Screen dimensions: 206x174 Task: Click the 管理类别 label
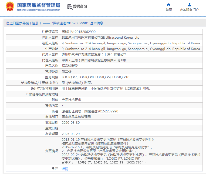pyautogui.click(x=52, y=72)
